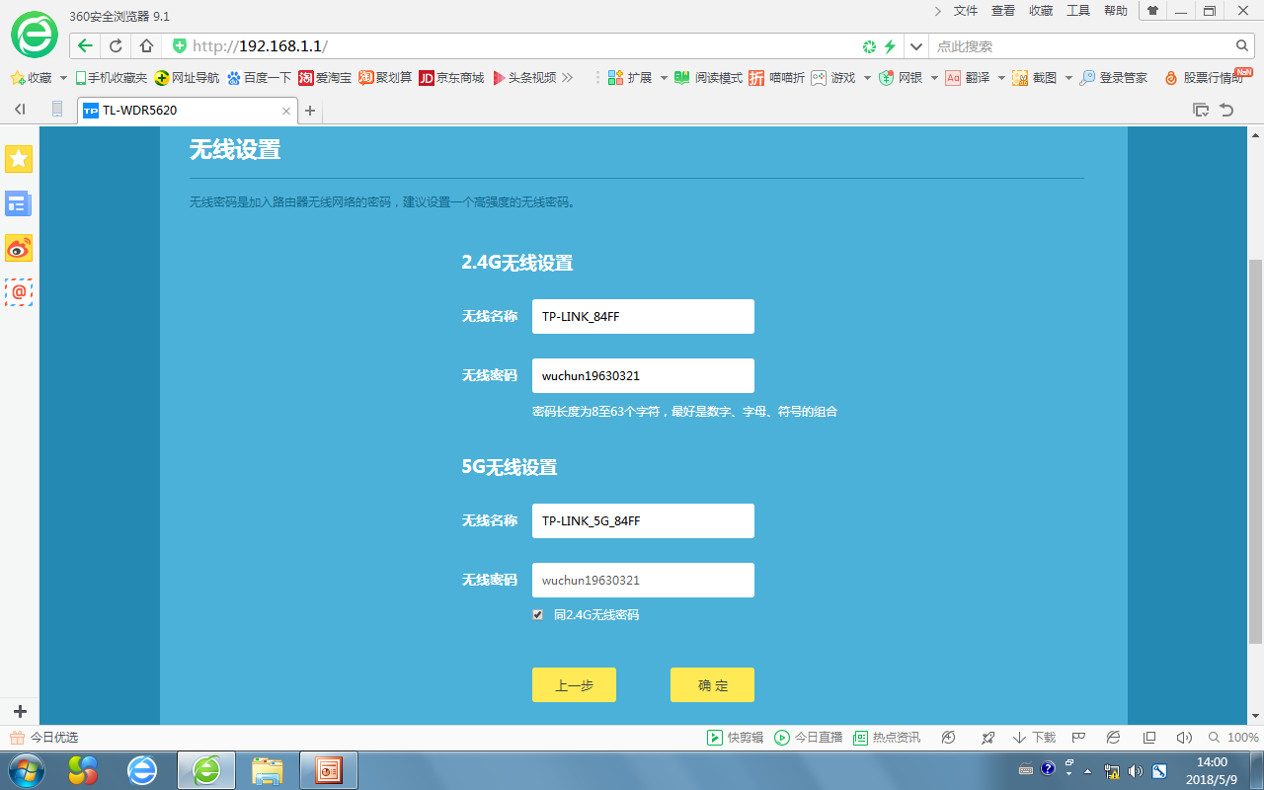Image resolution: width=1264 pixels, height=790 pixels.
Task: Expand the 网银 dropdown arrow
Action: (934, 78)
